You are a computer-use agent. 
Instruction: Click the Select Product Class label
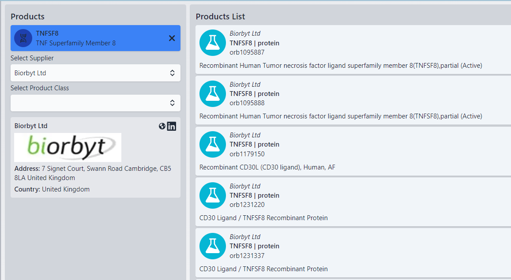click(x=40, y=88)
